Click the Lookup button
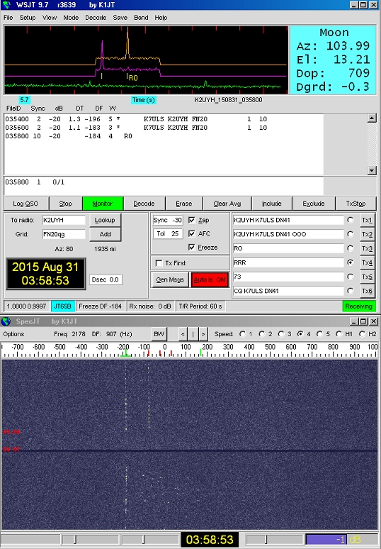The image size is (381, 549). click(105, 220)
